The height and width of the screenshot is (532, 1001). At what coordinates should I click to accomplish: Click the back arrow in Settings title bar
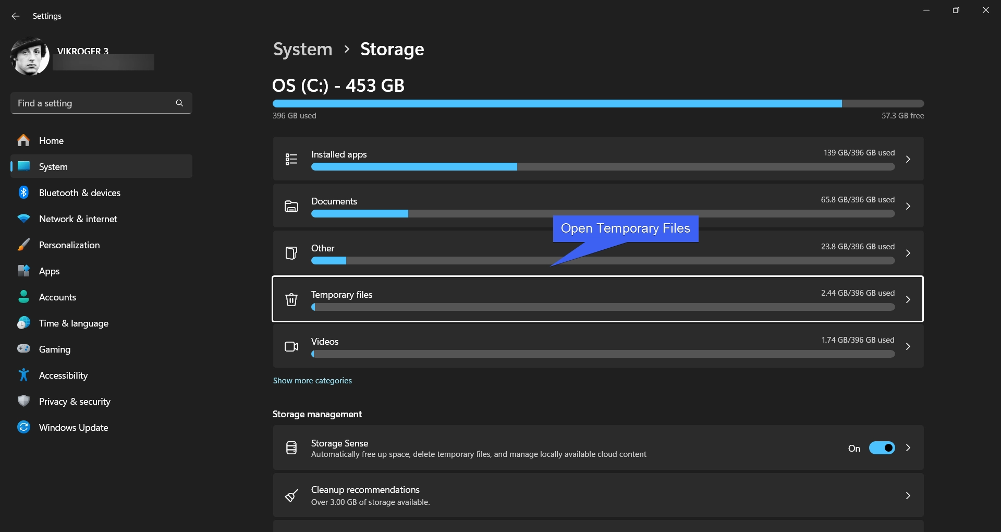point(16,16)
